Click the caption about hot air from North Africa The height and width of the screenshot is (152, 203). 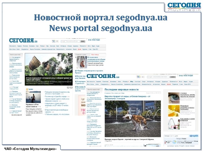[x=129, y=139]
